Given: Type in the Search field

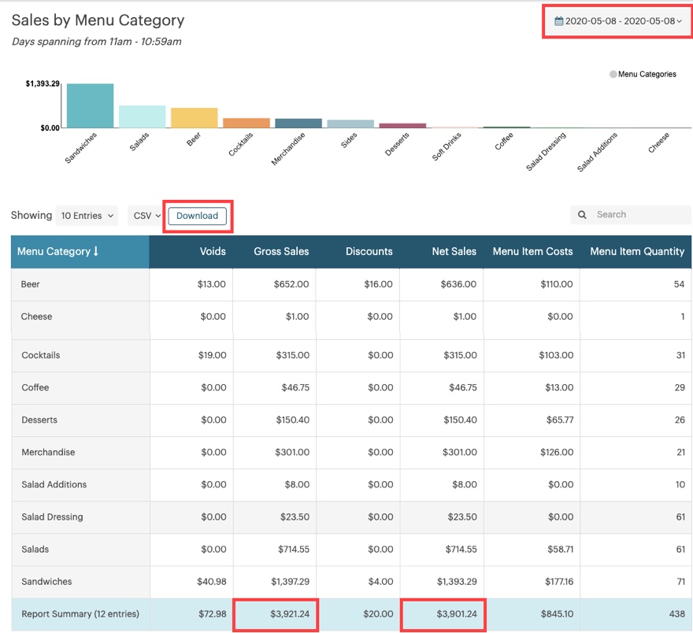Looking at the screenshot, I should pos(639,215).
